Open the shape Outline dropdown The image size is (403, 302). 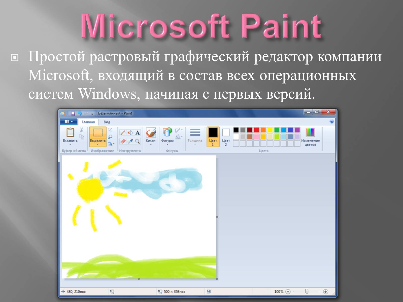point(179,130)
